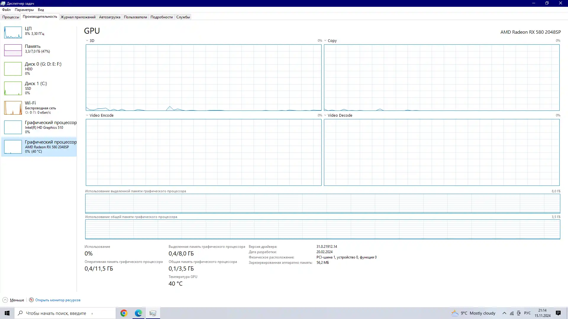
Task: Open the Память memory graph thumbnail
Action: (13, 50)
